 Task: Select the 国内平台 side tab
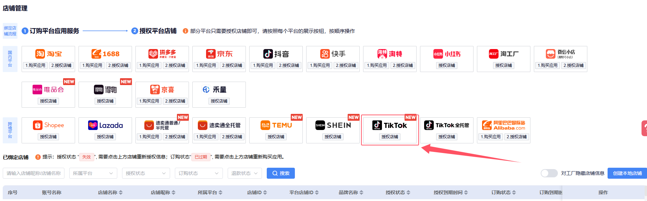point(10,59)
